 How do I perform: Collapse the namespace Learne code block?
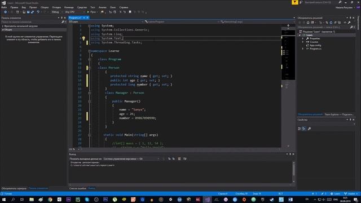(x=89, y=51)
